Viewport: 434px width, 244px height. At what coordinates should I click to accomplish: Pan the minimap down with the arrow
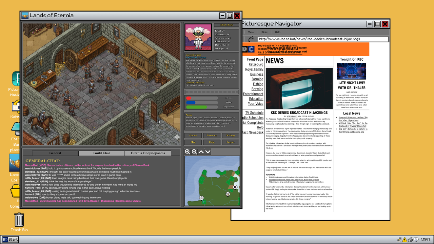(x=208, y=152)
